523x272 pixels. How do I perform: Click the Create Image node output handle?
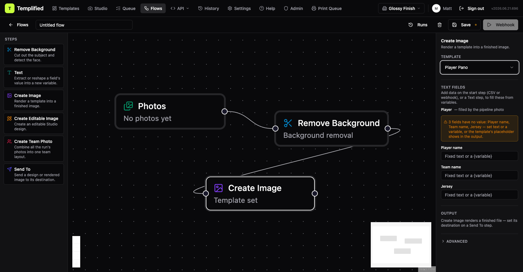click(315, 193)
